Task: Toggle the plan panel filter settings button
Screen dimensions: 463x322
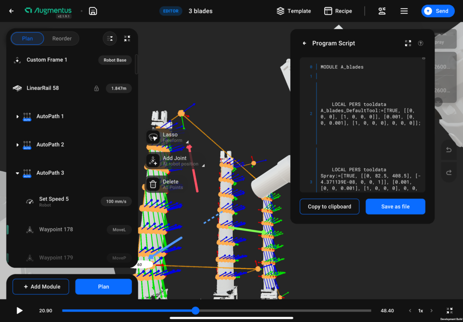Action: tap(109, 39)
